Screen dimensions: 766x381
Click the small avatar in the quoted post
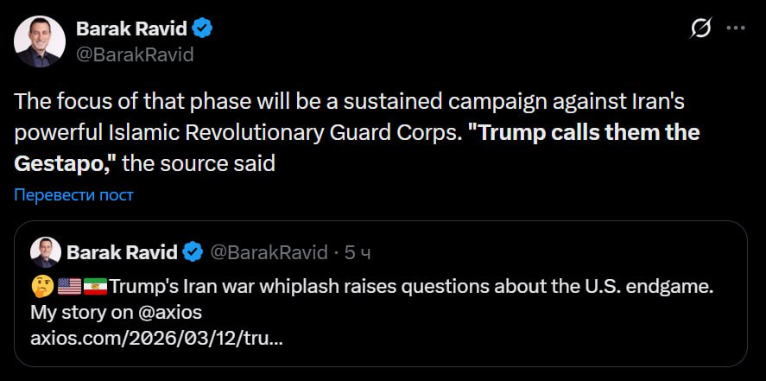[45, 252]
